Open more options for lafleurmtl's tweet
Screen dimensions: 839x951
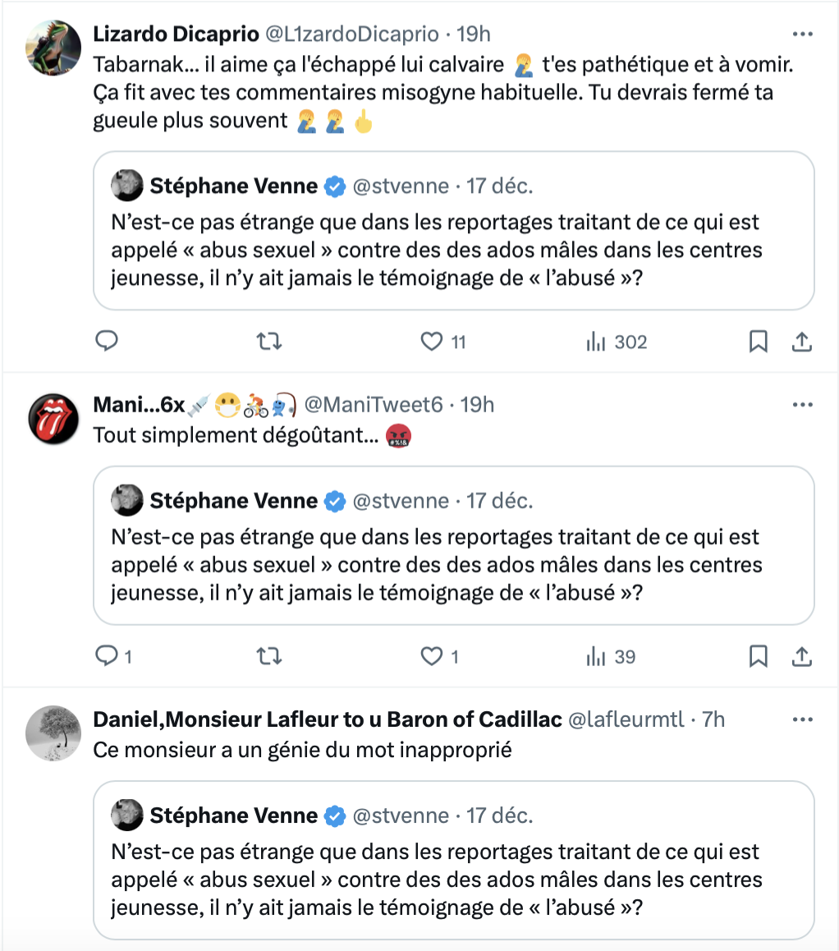click(803, 719)
